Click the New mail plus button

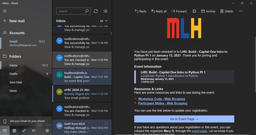tap(5, 21)
